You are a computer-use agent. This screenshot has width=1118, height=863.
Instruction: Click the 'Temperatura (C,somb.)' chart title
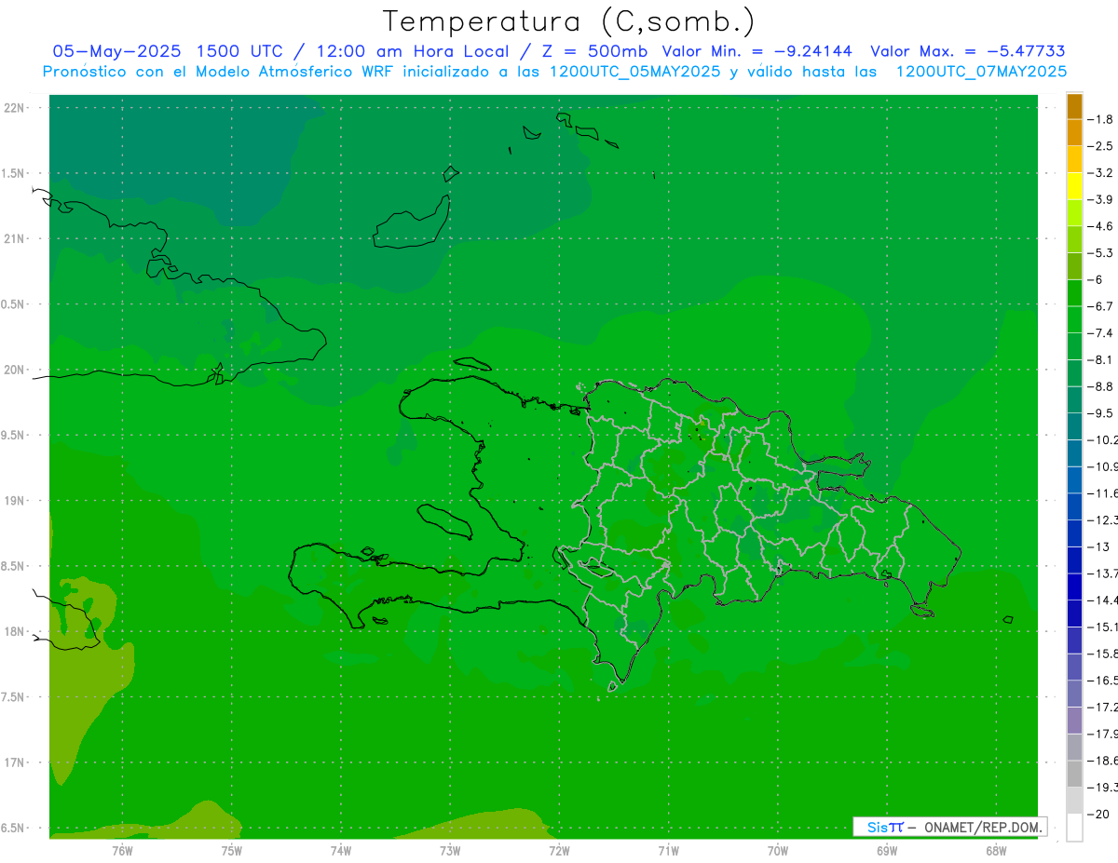click(569, 21)
